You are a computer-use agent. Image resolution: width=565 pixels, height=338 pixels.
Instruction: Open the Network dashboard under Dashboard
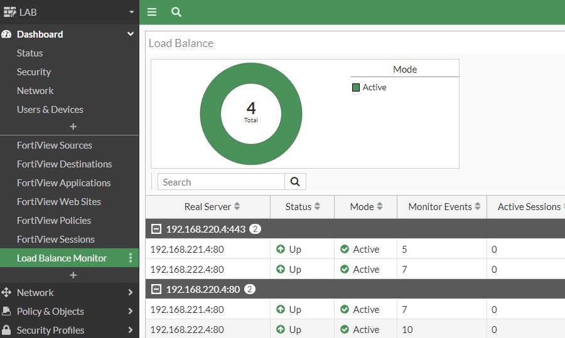coord(35,91)
